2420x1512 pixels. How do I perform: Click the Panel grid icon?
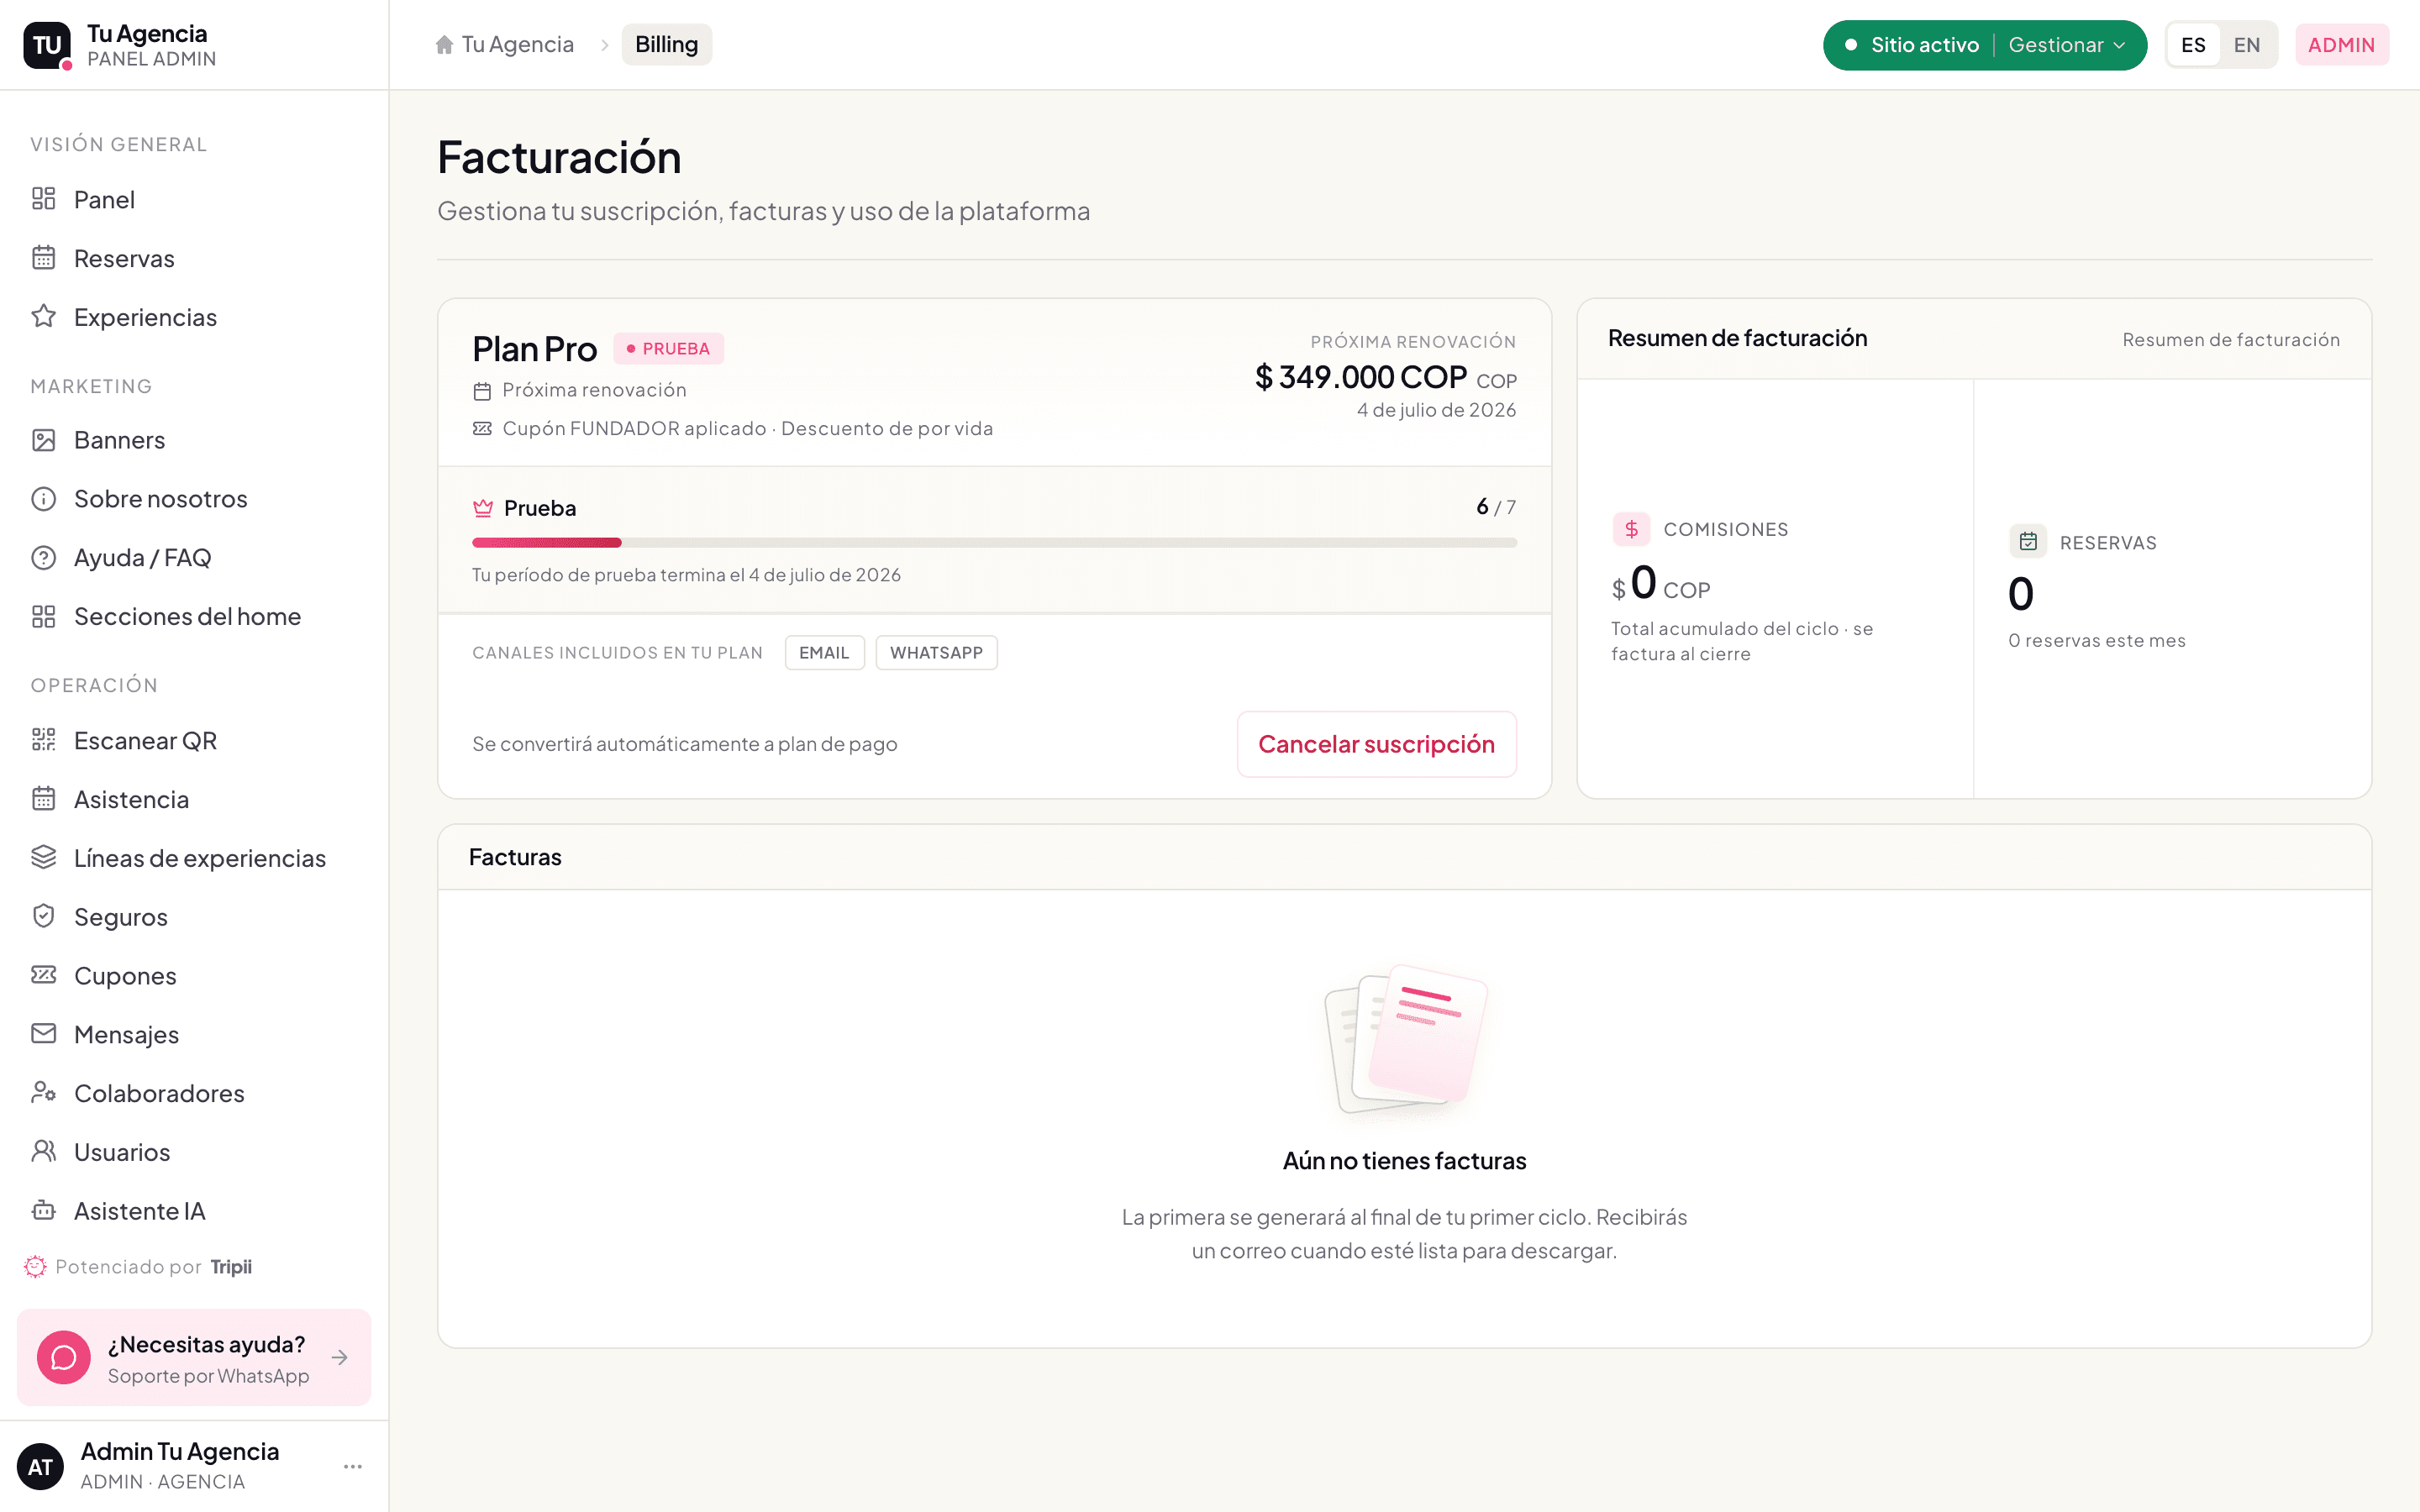click(43, 199)
